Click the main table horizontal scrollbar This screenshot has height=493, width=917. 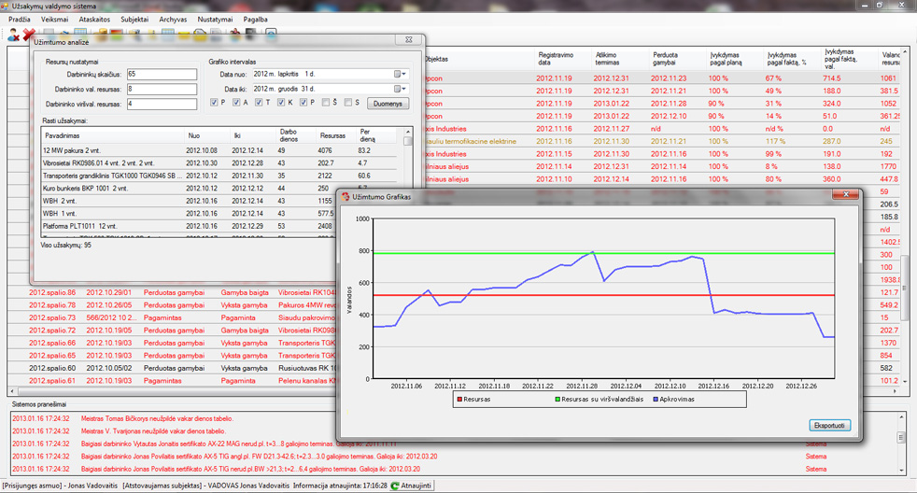coord(456,390)
